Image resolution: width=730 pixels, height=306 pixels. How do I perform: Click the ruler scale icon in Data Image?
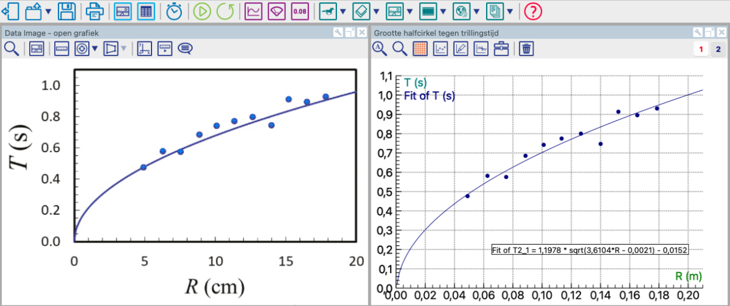[x=61, y=49]
